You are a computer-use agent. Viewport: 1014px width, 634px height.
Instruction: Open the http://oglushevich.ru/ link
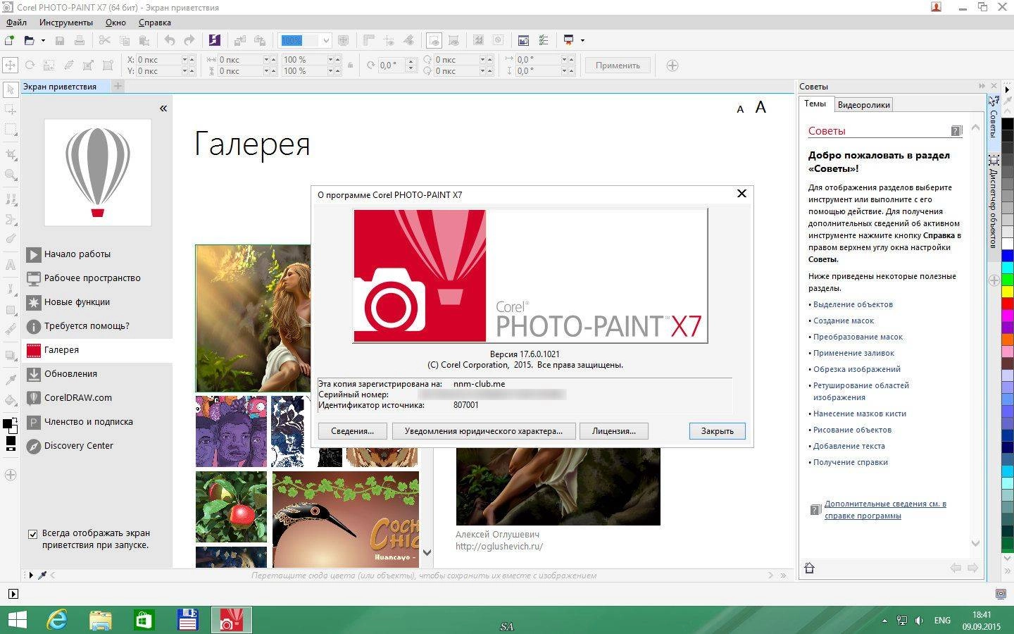(x=499, y=546)
